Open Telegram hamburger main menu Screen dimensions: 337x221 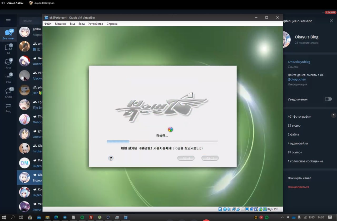pyautogui.click(x=8, y=21)
